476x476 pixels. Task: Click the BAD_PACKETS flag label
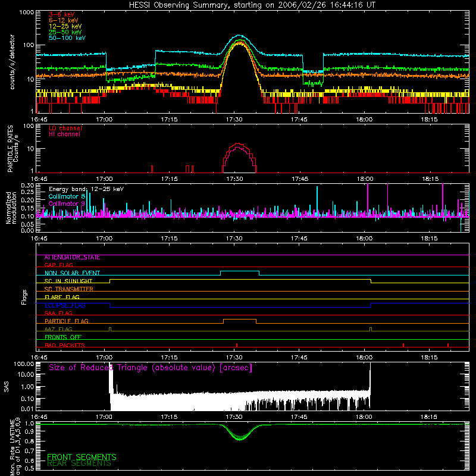(x=65, y=345)
